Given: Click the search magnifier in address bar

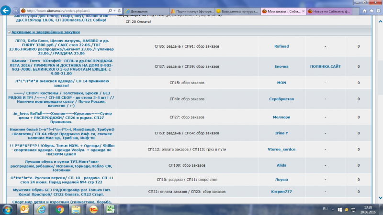Looking at the screenshot, I should (110, 11).
